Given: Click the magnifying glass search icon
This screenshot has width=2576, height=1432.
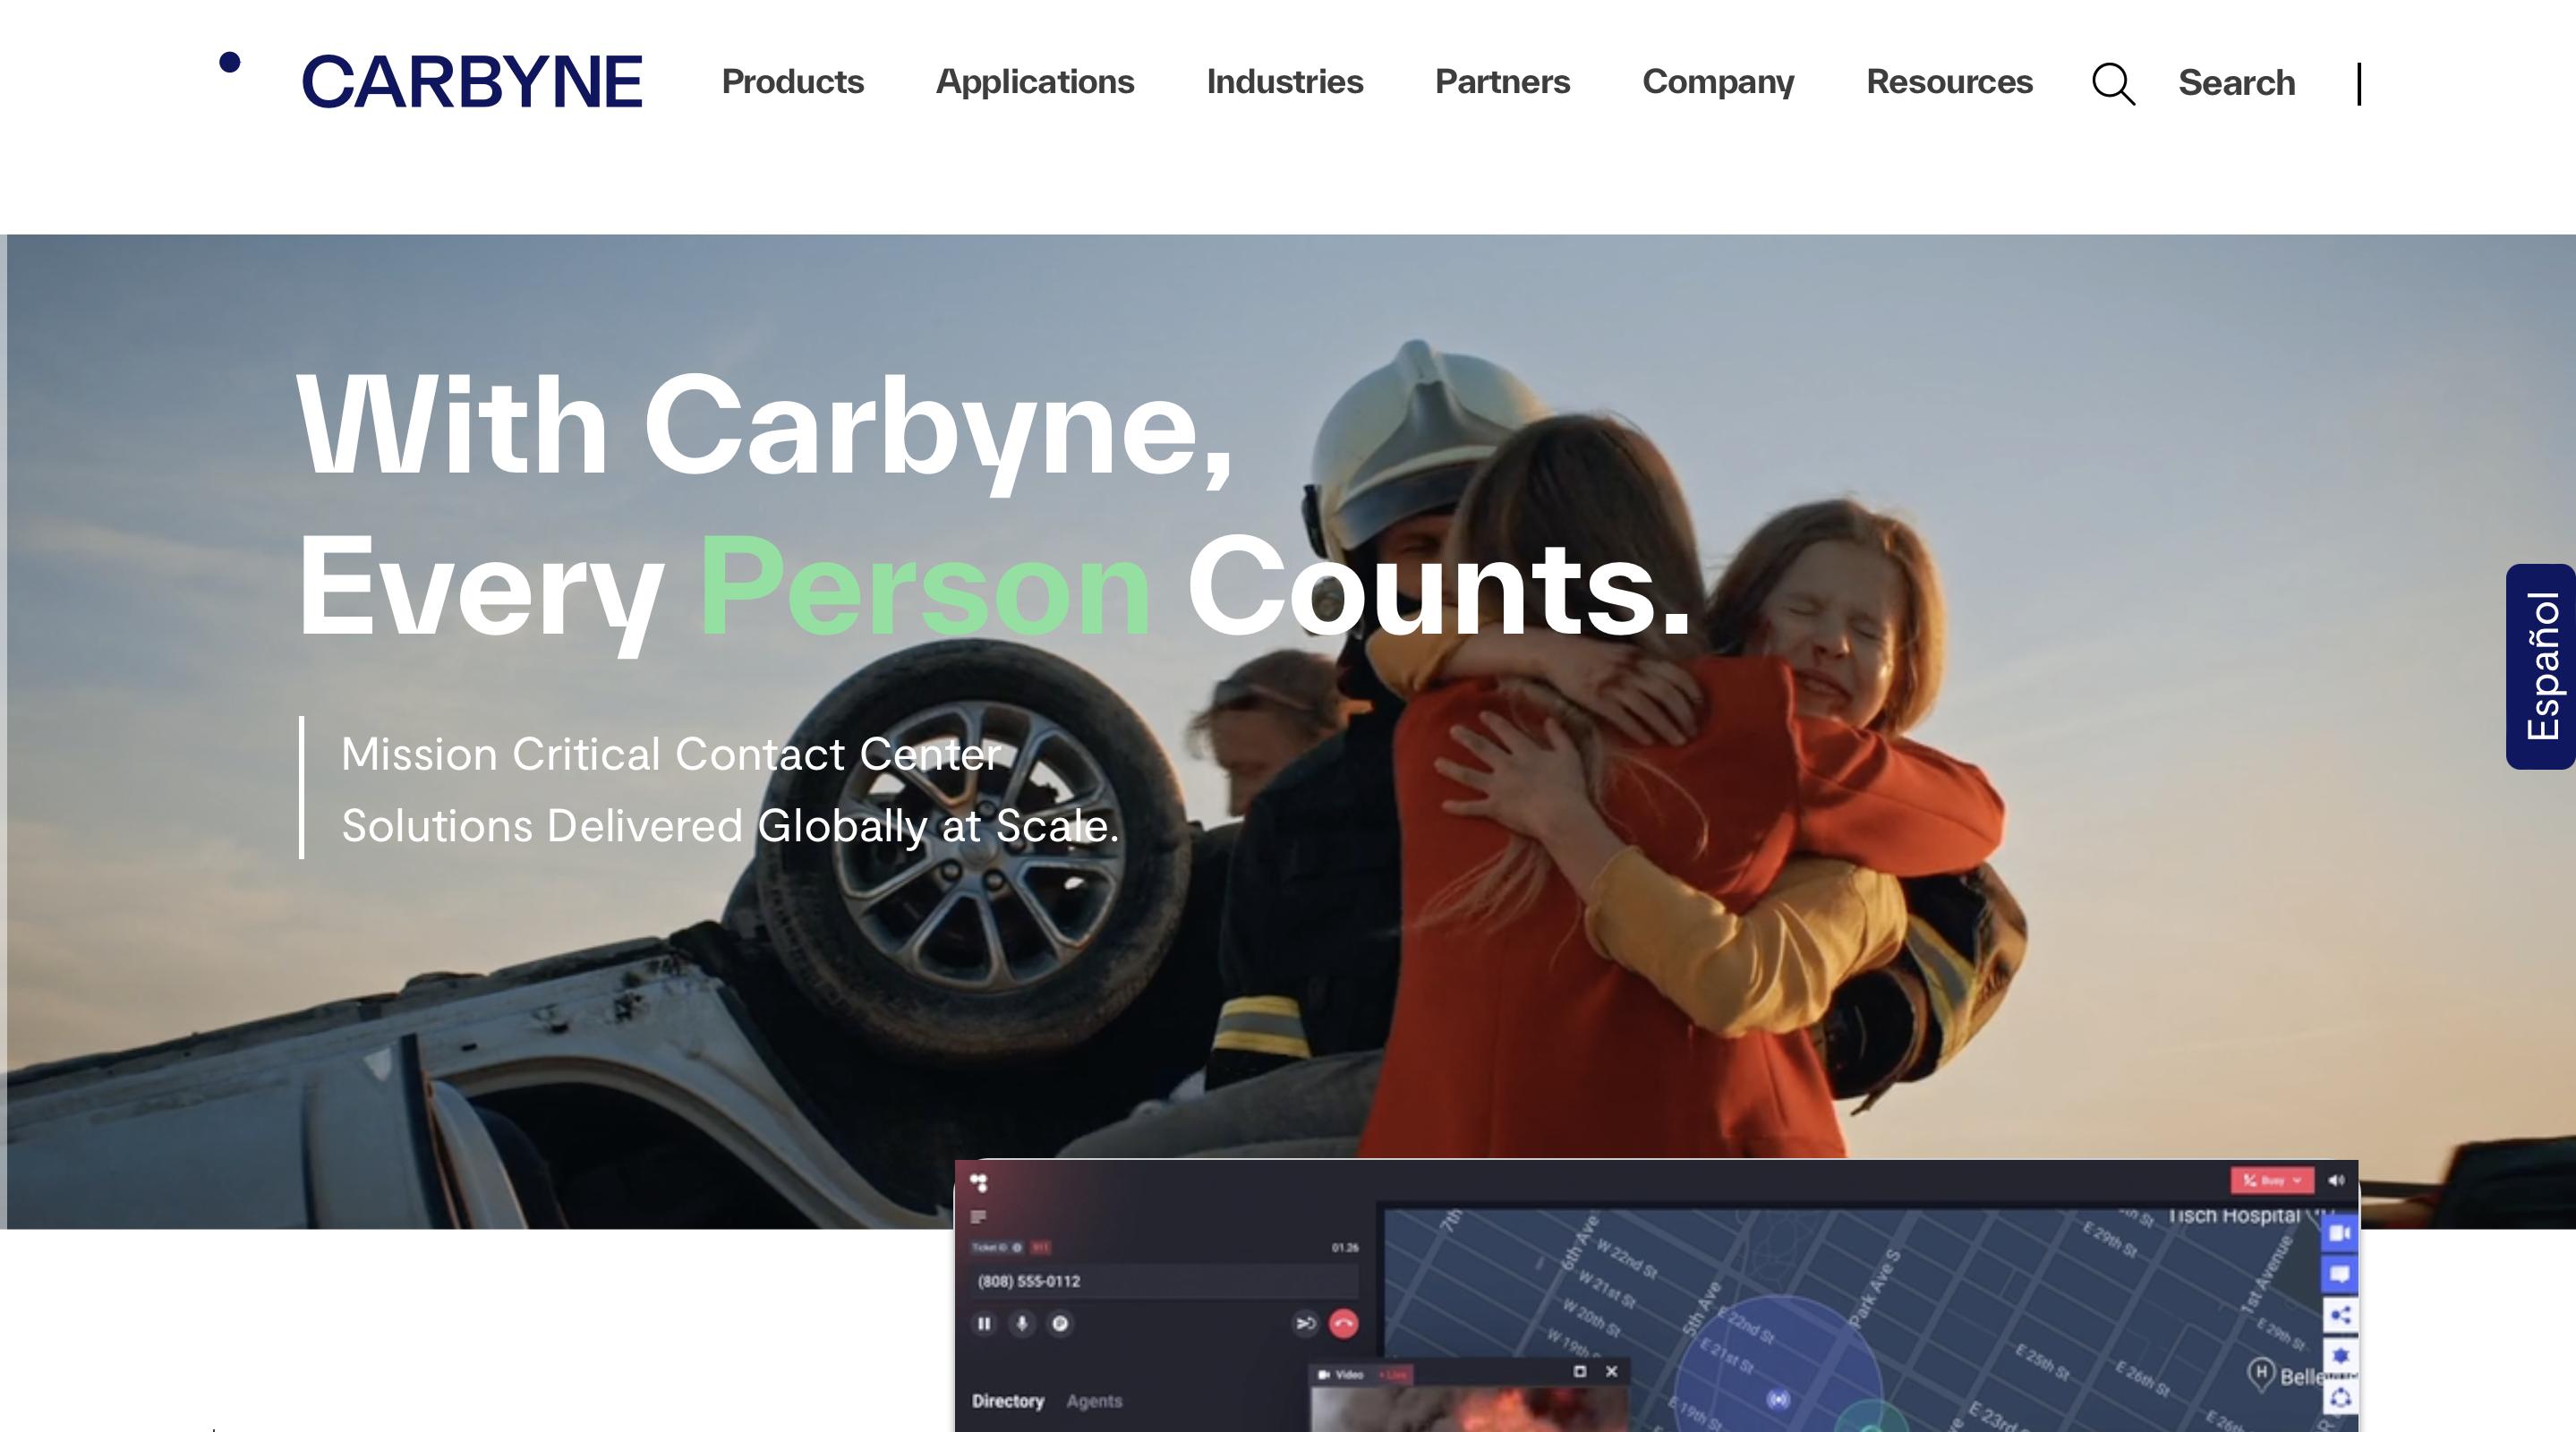Looking at the screenshot, I should (2113, 84).
